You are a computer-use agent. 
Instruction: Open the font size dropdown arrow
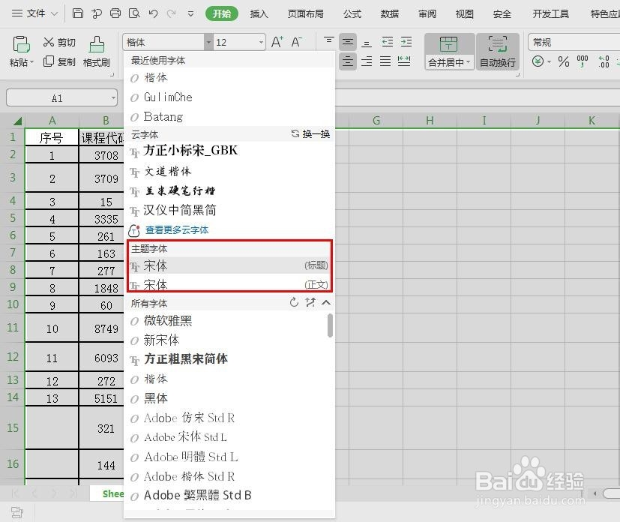pyautogui.click(x=261, y=42)
